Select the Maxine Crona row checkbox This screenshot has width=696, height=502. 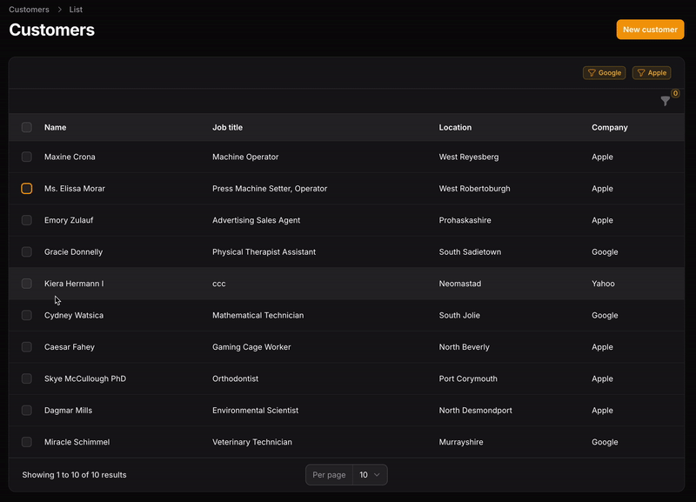pyautogui.click(x=27, y=157)
